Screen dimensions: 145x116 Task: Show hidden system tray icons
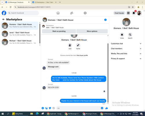[118, 114]
